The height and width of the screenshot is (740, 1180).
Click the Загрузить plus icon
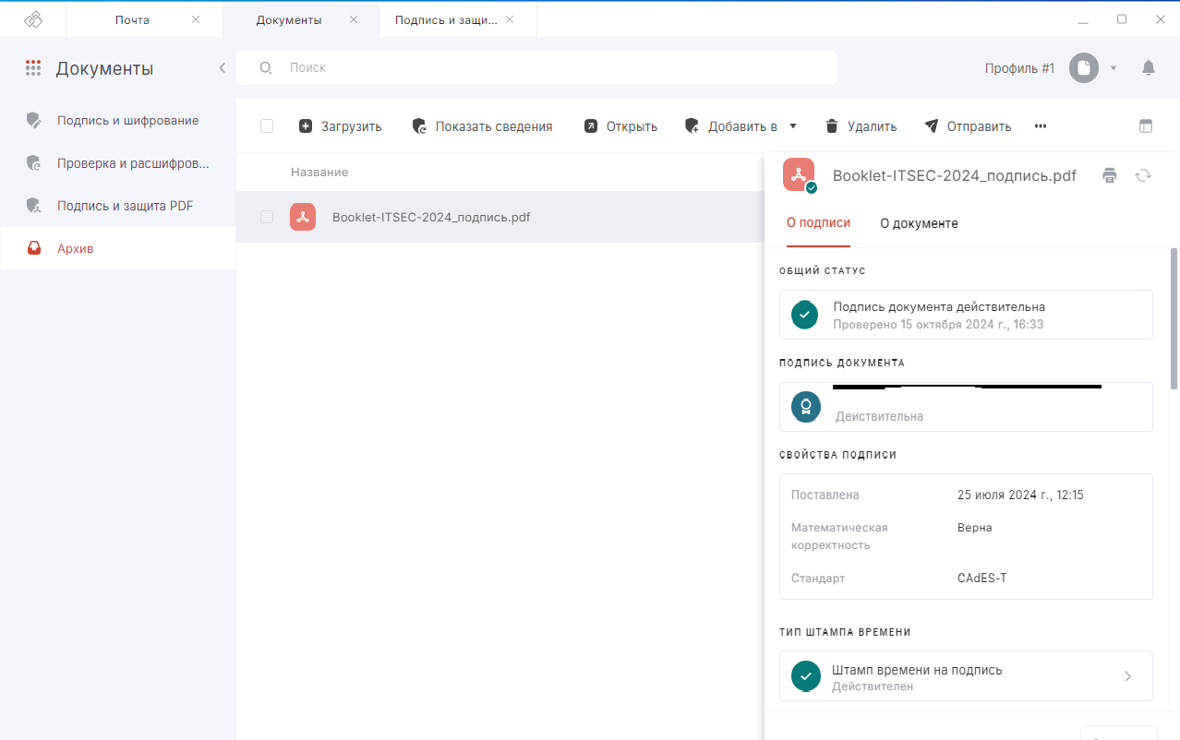pyautogui.click(x=306, y=126)
